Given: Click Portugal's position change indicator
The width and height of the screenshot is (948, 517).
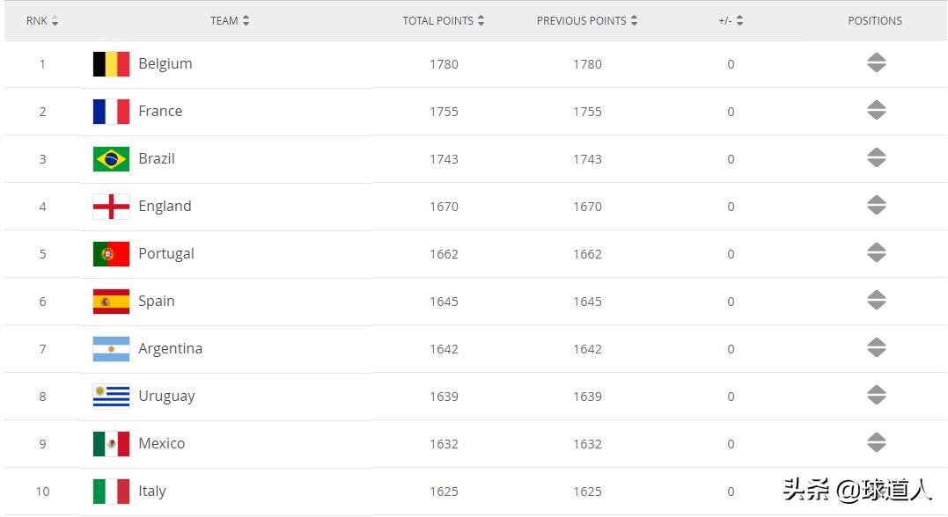Looking at the screenshot, I should point(876,253).
